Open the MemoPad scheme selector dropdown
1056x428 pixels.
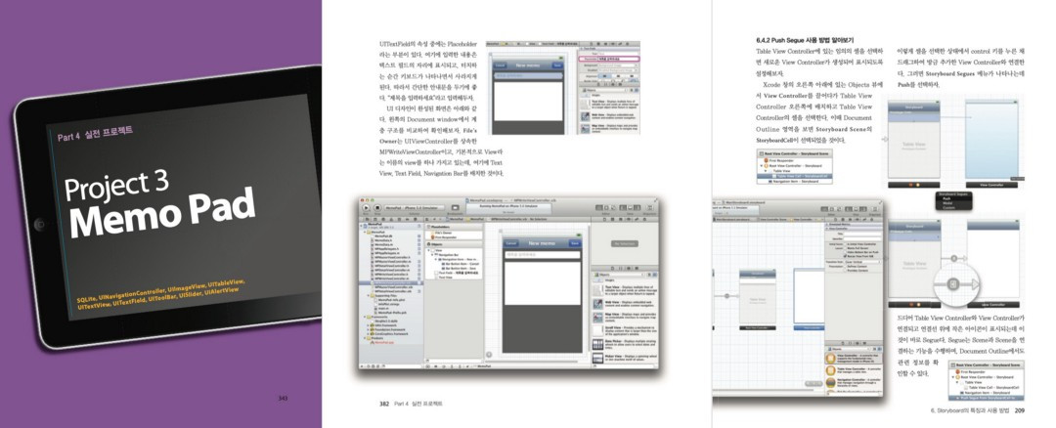[x=415, y=207]
